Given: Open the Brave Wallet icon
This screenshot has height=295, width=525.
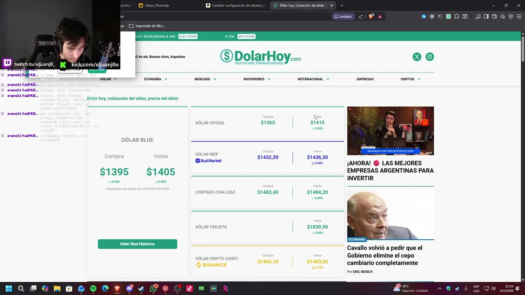Looking at the screenshot, I should click(494, 16).
